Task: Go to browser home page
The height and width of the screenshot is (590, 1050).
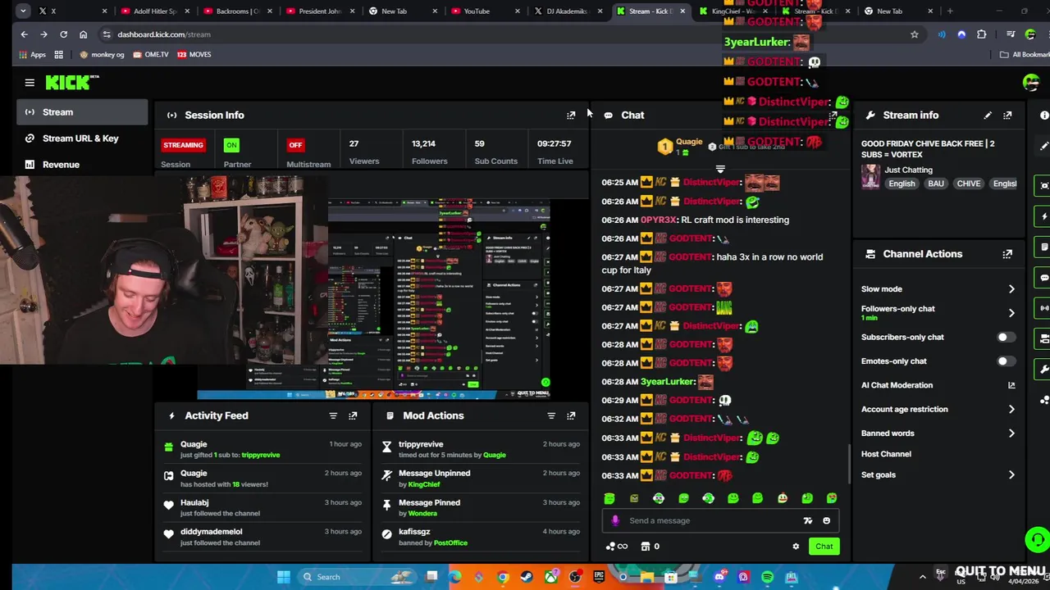Action: 83,34
